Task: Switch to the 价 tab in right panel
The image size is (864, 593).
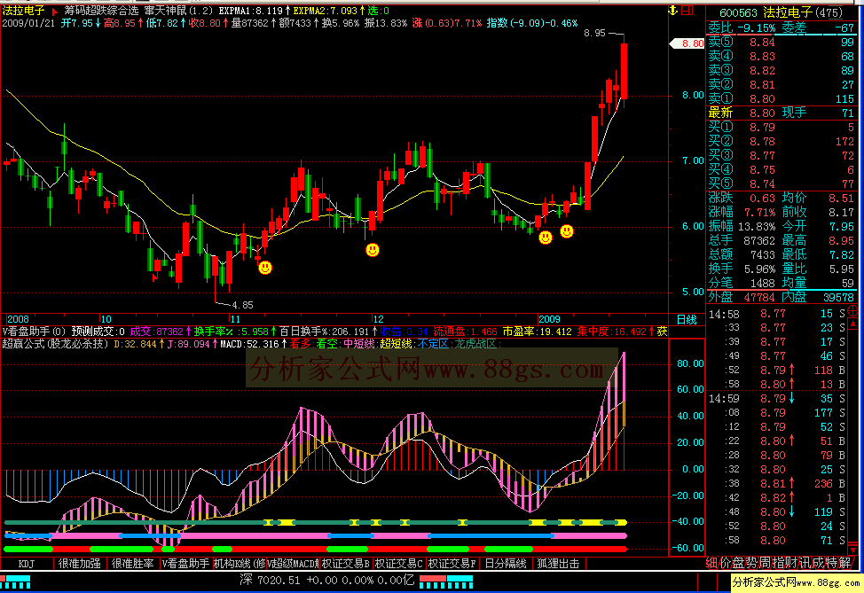Action: point(726,563)
